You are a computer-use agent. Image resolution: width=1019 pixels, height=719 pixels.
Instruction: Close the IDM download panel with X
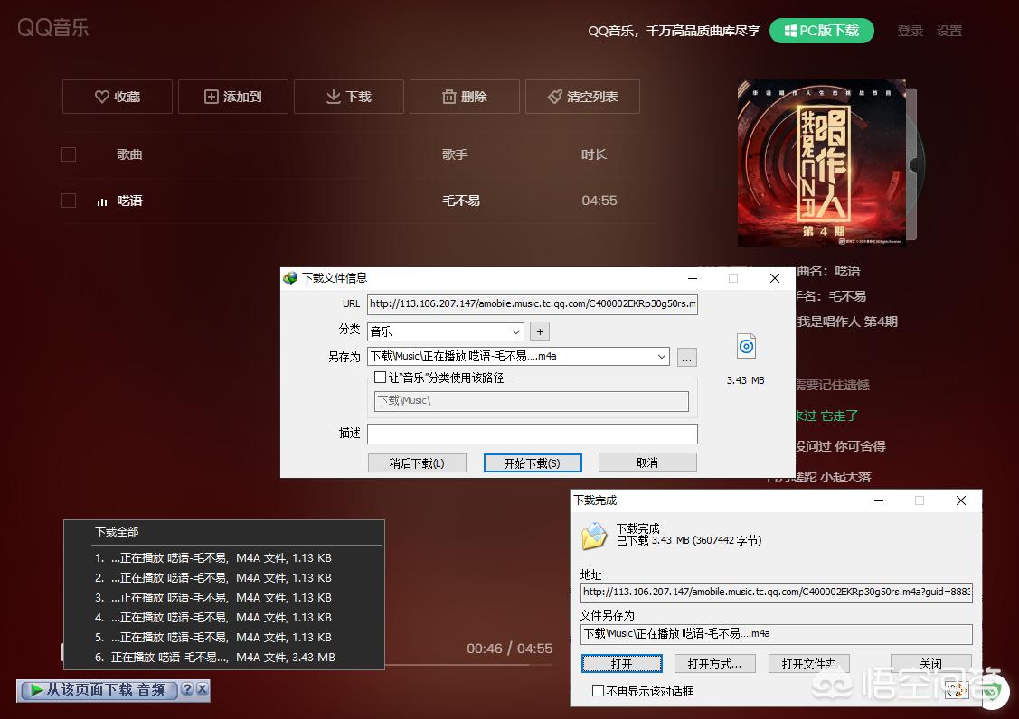pos(203,689)
